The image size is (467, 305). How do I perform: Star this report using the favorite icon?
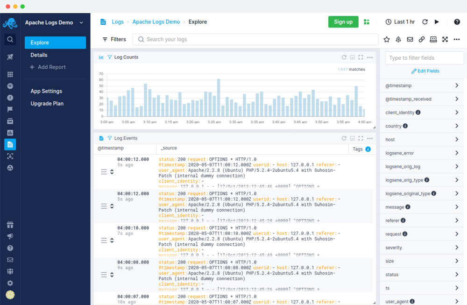point(387,40)
